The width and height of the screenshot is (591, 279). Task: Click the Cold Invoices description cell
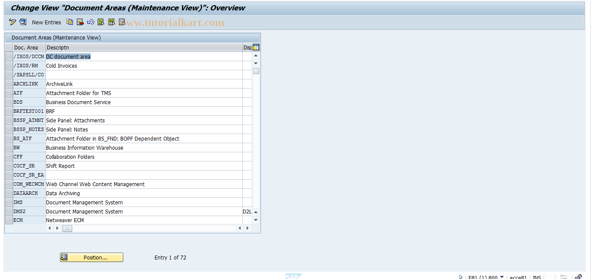144,66
